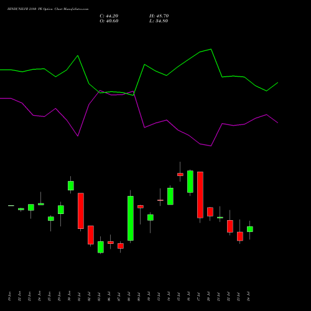Click the tall green candle for 08 Jul
The width and height of the screenshot is (311, 311).
coord(131,218)
